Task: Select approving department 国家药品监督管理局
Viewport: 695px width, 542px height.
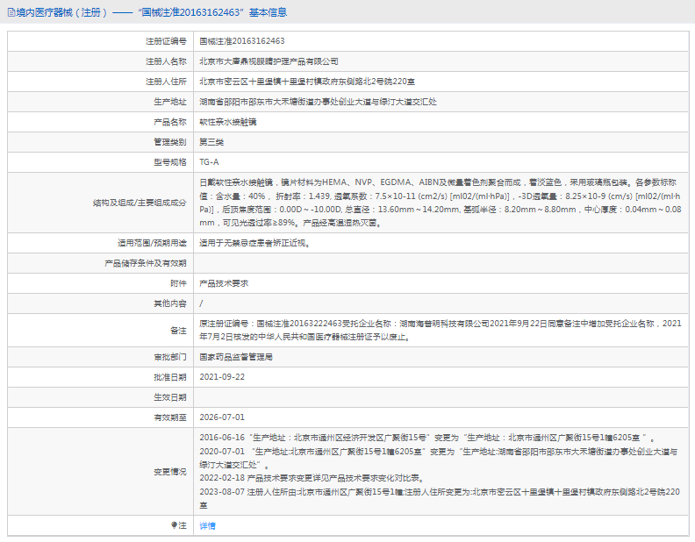Action: [236, 357]
